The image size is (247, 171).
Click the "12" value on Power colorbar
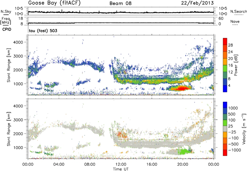click(x=230, y=72)
